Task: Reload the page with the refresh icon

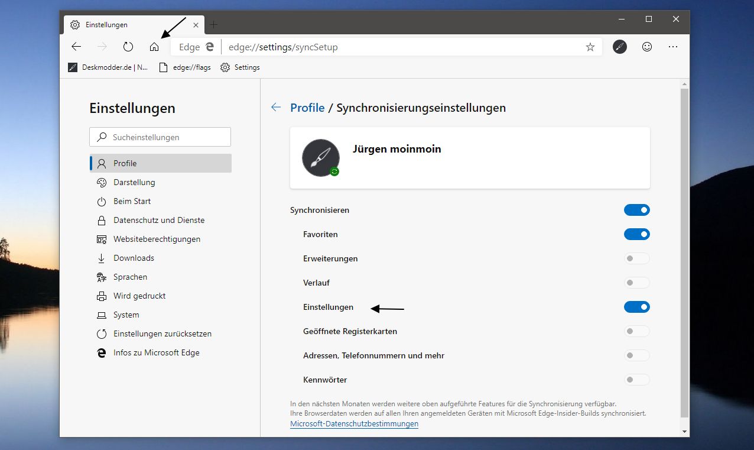Action: coord(128,47)
